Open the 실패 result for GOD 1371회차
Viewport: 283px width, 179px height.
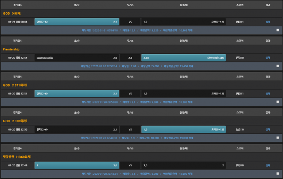(268, 93)
